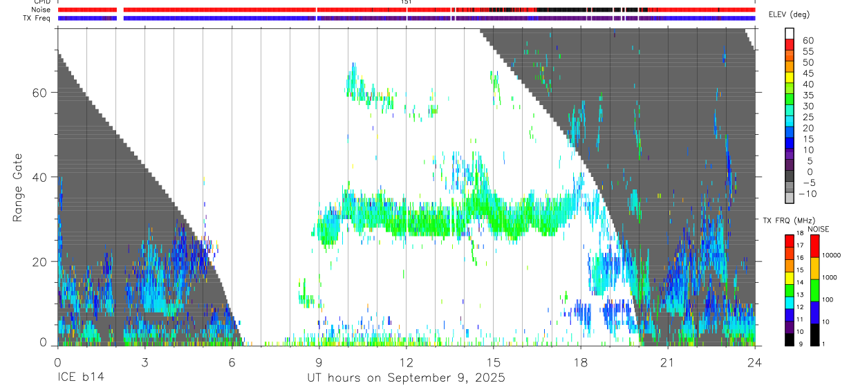
Task: Click the '12' tick on the UT hours axis
Action: (x=406, y=362)
